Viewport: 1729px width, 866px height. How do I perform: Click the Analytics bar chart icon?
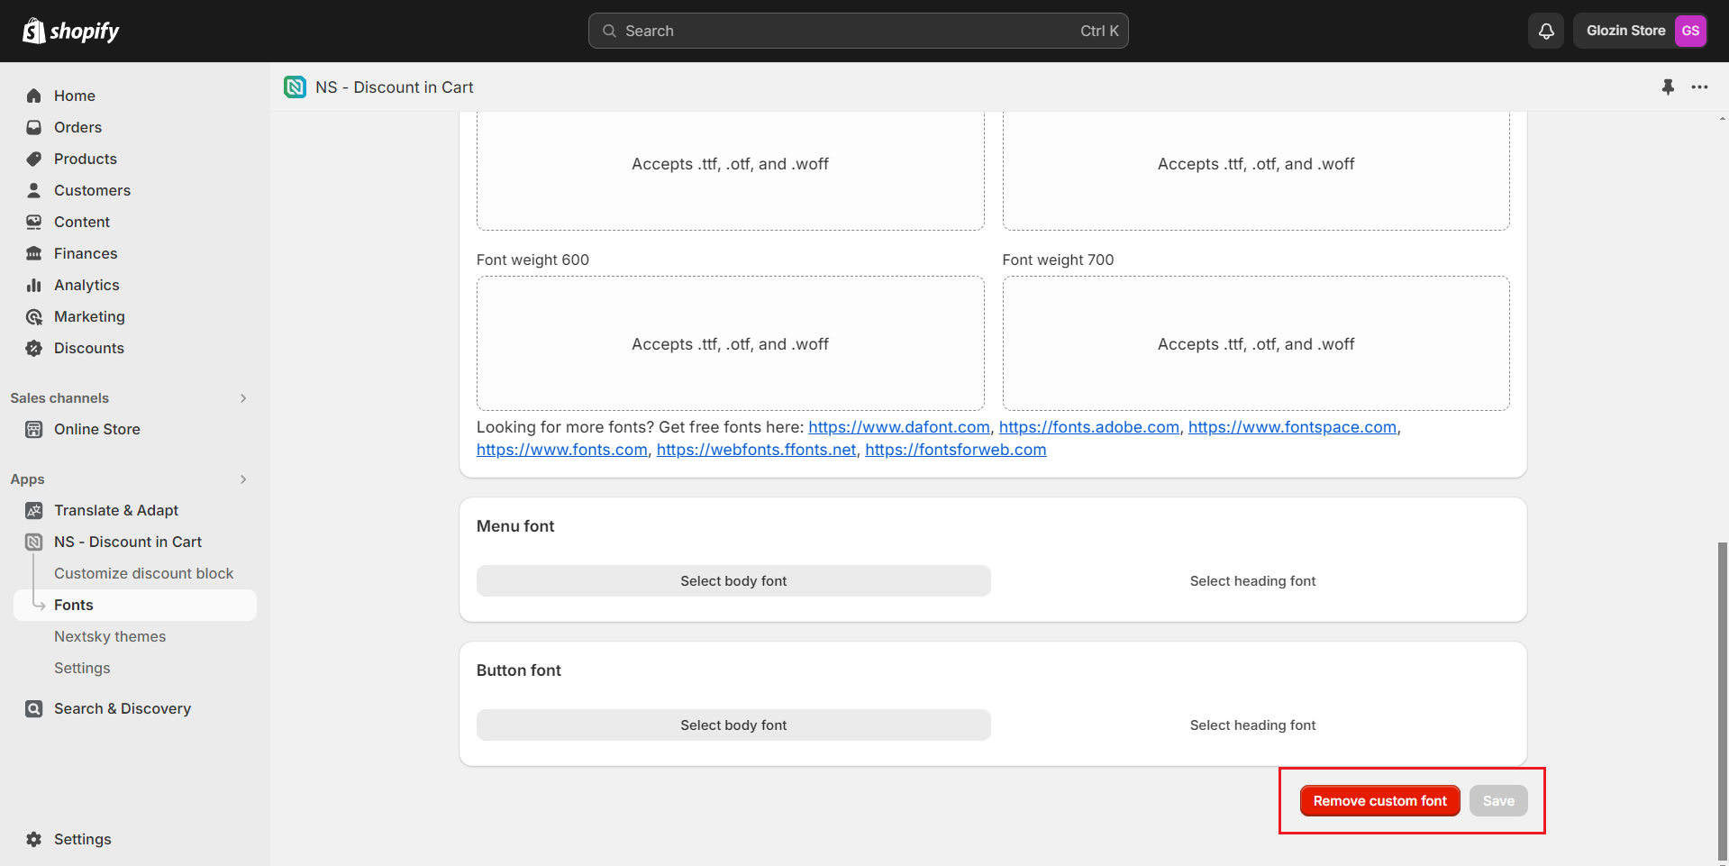tap(34, 285)
